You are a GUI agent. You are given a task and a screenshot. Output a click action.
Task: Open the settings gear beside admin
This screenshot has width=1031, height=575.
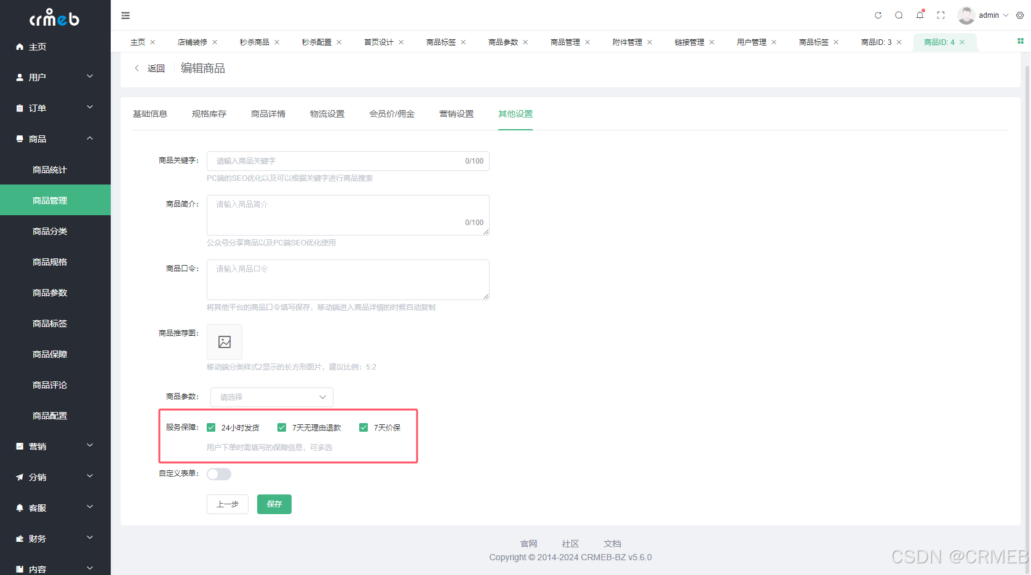pyautogui.click(x=1020, y=15)
